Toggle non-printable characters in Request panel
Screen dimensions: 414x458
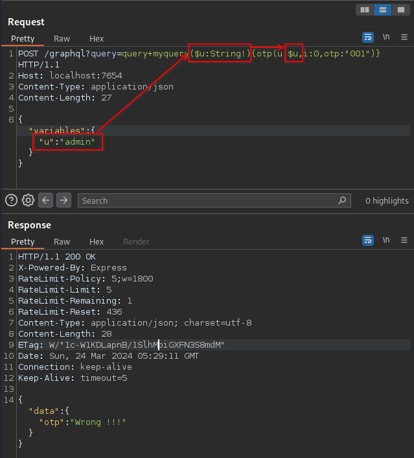coord(386,37)
